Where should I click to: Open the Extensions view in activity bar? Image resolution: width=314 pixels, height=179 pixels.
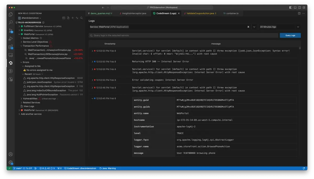click(x=11, y=47)
